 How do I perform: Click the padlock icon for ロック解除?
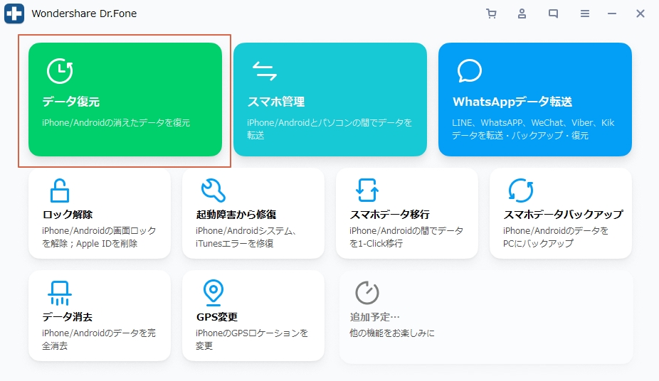pyautogui.click(x=60, y=190)
